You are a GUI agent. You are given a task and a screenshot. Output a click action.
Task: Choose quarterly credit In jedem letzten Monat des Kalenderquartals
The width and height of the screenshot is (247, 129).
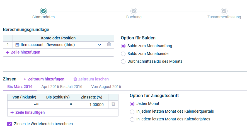pos(132,112)
